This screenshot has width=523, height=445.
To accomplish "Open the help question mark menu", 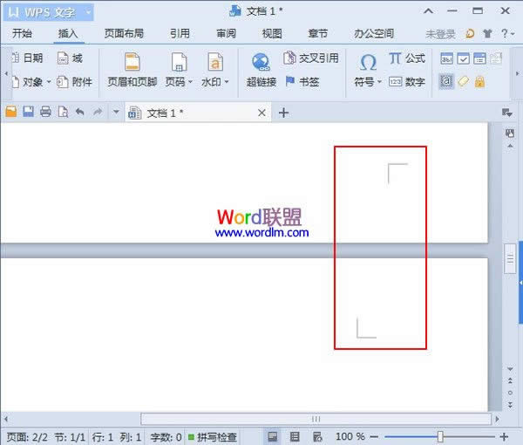I will 507,33.
